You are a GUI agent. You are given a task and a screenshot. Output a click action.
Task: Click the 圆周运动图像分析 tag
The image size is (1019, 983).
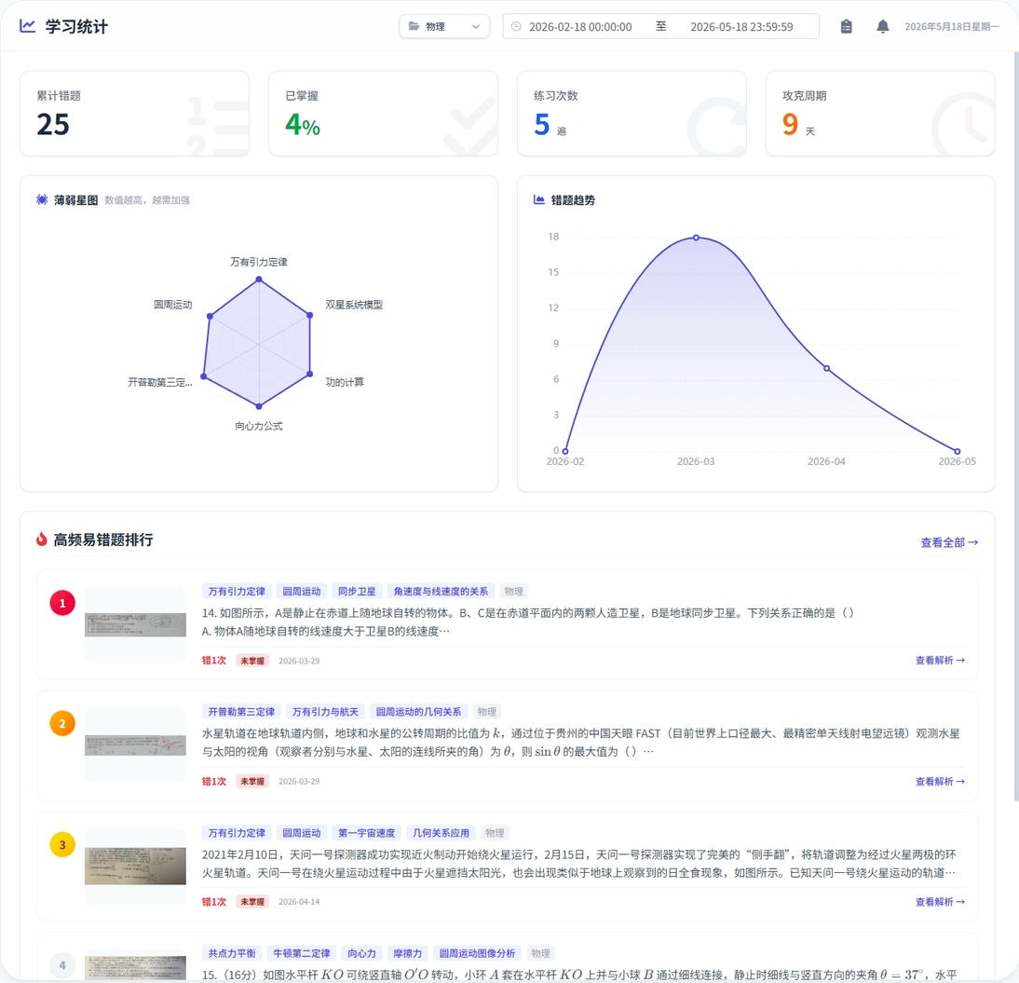tap(477, 953)
